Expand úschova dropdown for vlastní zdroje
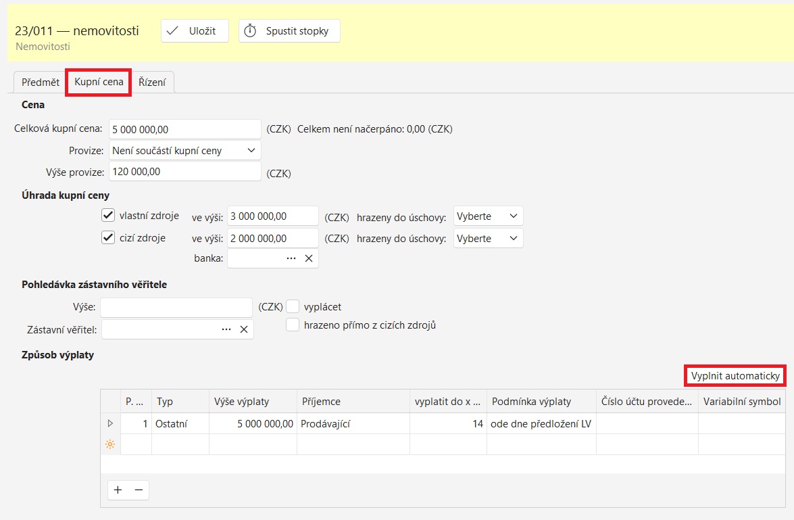Viewport: 794px width, 520px height. pos(489,216)
